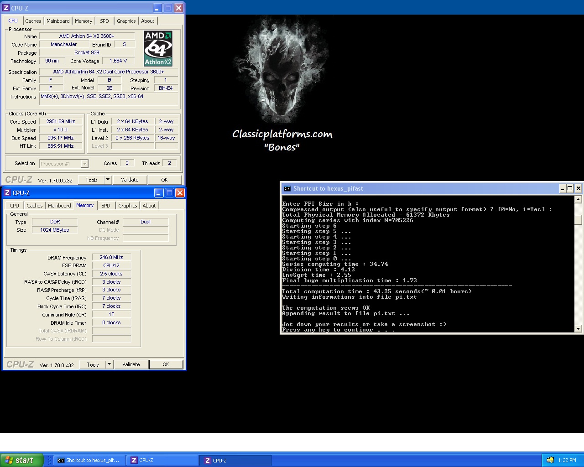Minimize the hexus_pifast console window

[x=563, y=188]
